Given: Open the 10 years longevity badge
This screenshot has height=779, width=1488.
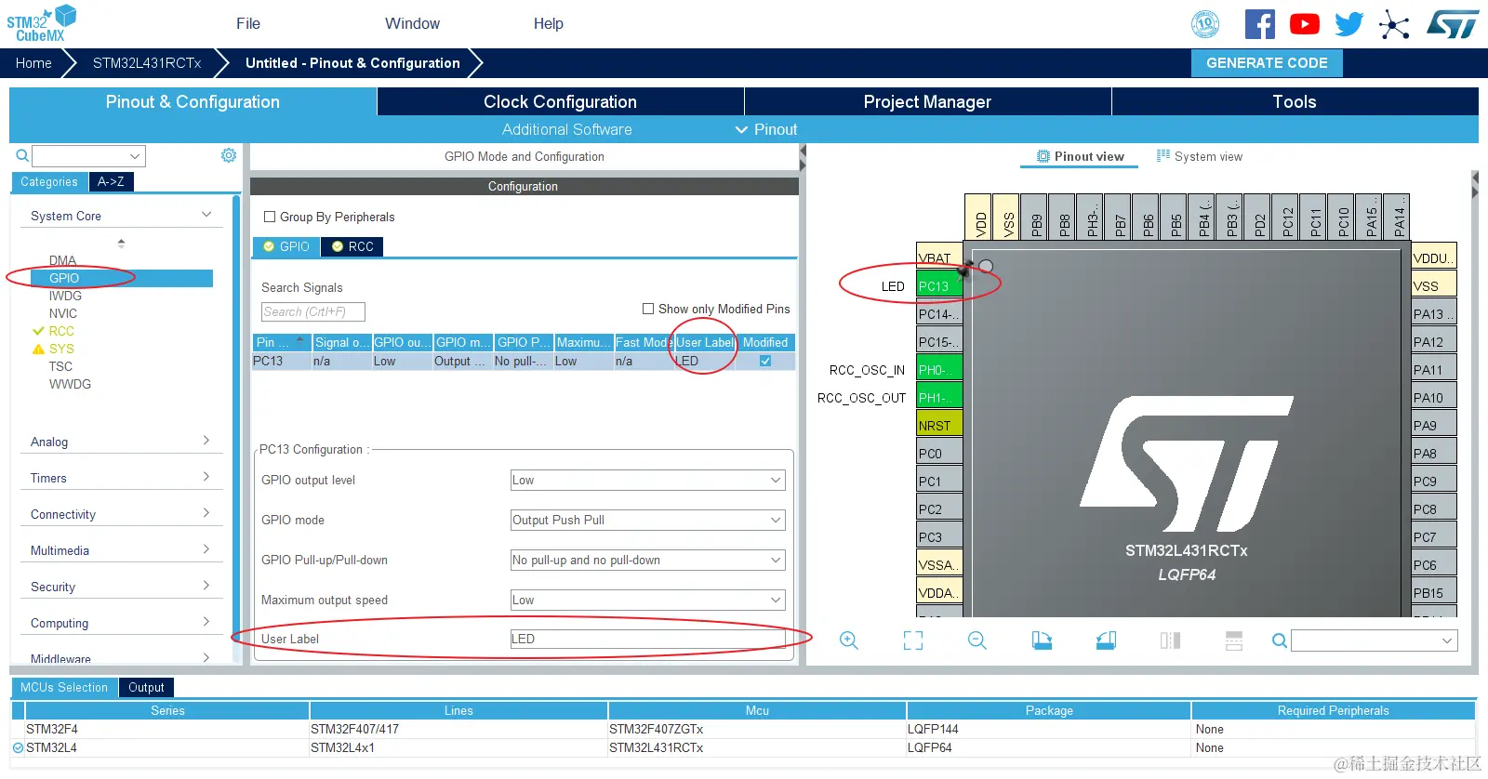Looking at the screenshot, I should [1205, 24].
